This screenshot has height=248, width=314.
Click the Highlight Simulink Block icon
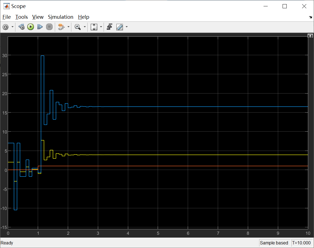[61, 27]
